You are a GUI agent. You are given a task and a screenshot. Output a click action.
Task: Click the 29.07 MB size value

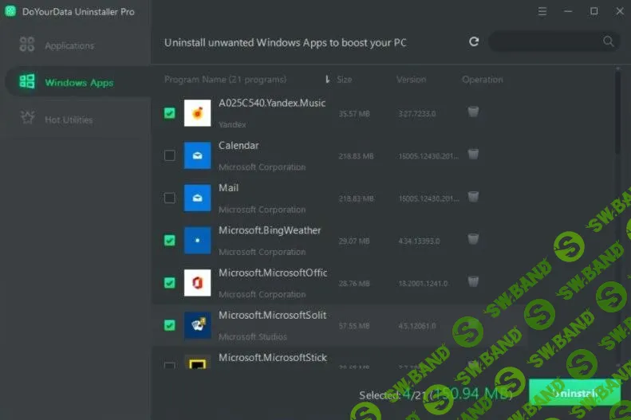354,241
